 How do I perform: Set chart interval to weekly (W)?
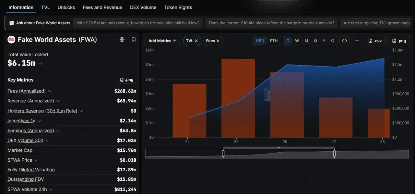coord(297,41)
